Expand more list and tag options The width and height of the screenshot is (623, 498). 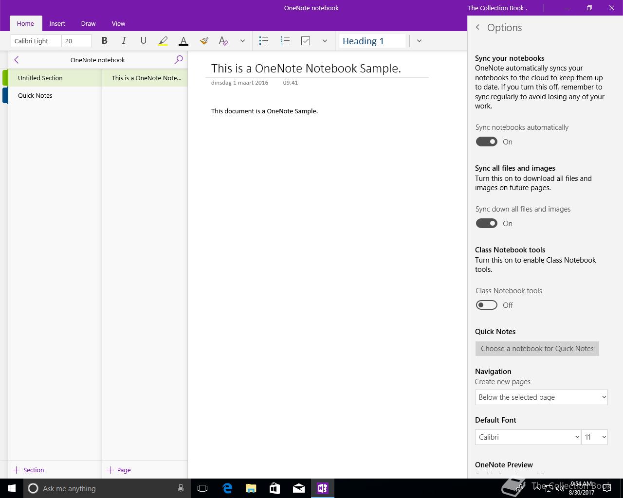pos(325,41)
